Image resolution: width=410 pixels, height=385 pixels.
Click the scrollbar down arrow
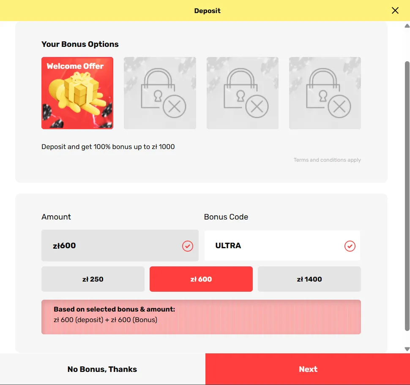(x=407, y=349)
